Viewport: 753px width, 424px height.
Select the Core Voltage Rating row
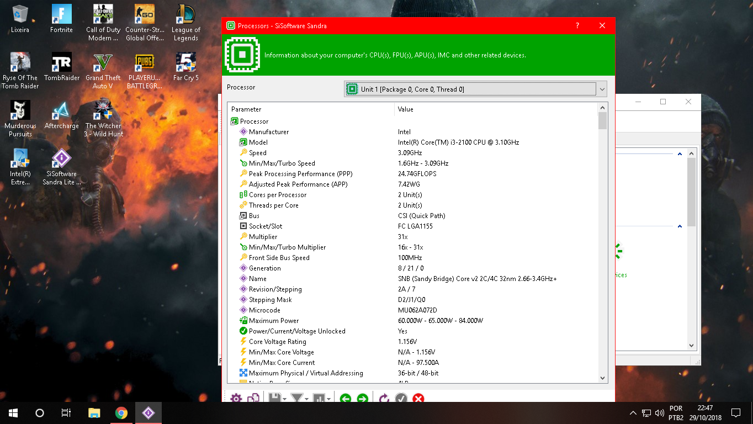(x=413, y=342)
